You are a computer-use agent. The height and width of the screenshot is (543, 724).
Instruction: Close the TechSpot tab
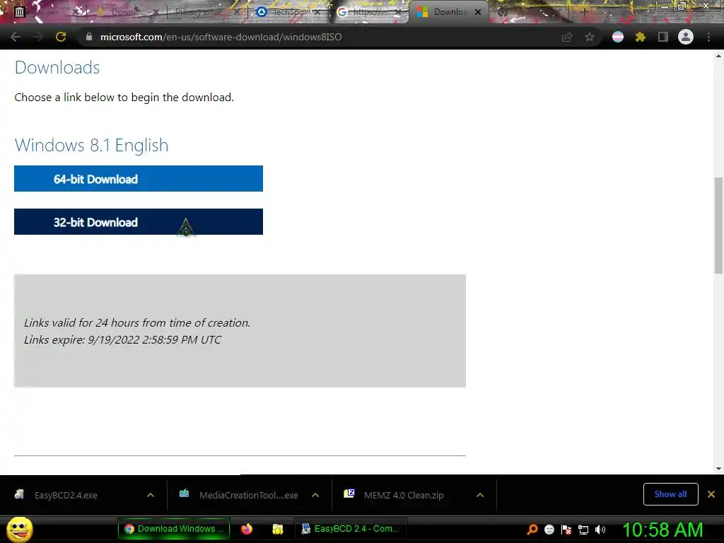317,12
